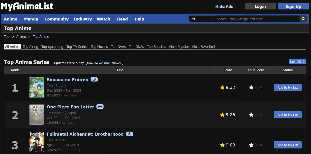The height and width of the screenshot is (154, 311).
Task: Open the Help menu
Action: point(139,19)
